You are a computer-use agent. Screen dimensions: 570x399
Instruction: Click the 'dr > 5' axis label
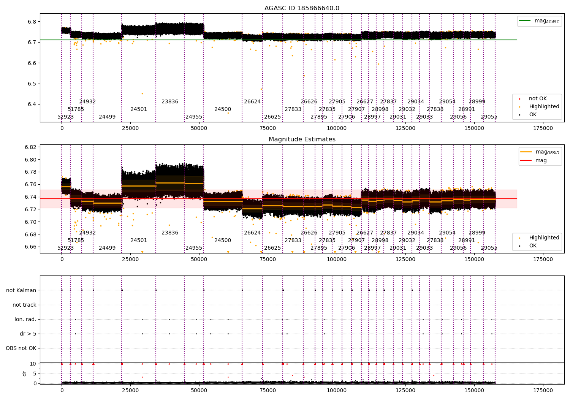[28, 334]
